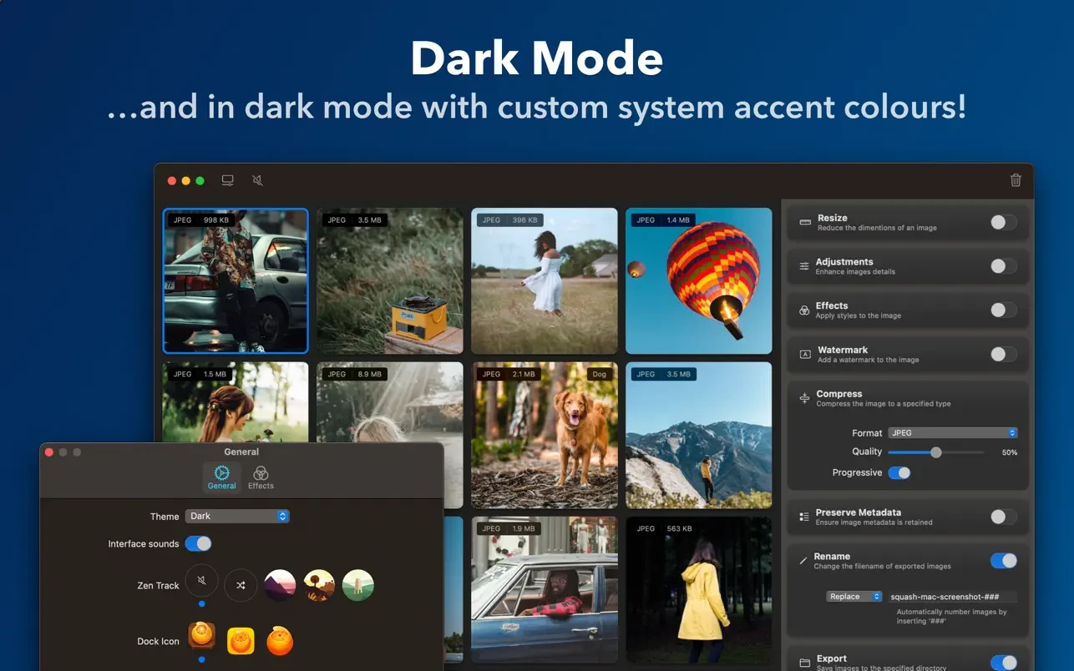
Task: Click the rename filename text field
Action: [x=952, y=597]
